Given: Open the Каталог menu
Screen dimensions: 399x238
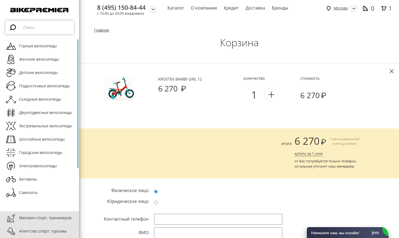Looking at the screenshot, I should [x=176, y=8].
